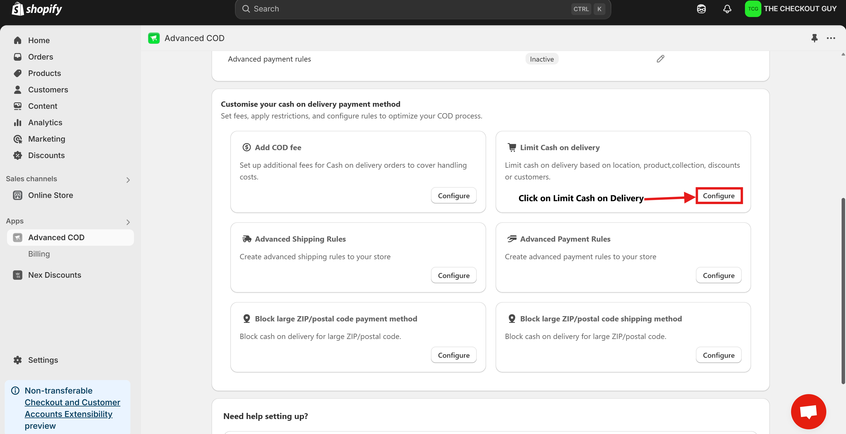846x434 pixels.
Task: Edit Advanced payment rules pencil icon
Action: [x=660, y=59]
